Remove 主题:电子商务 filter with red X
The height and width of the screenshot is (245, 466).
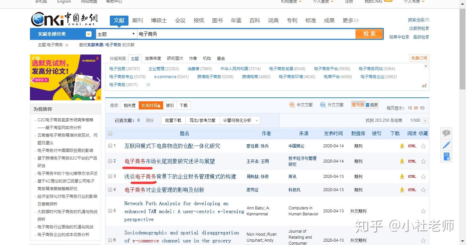(x=67, y=45)
